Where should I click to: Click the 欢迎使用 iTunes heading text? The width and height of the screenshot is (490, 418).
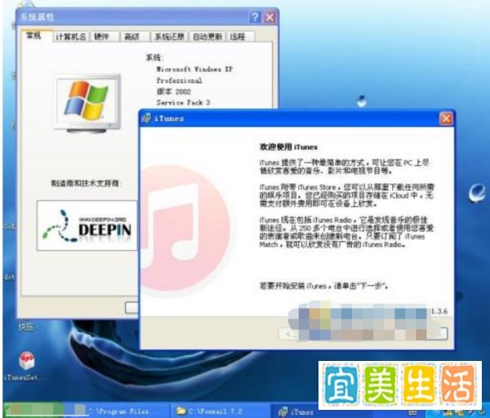288,147
